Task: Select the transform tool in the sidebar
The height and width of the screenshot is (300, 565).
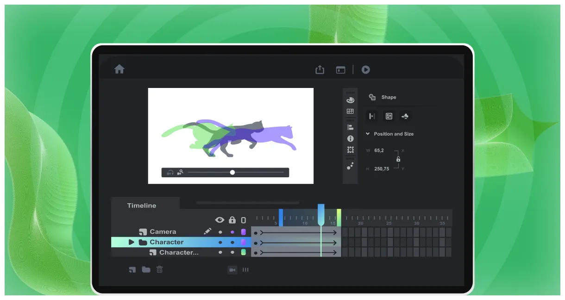Action: click(x=351, y=150)
